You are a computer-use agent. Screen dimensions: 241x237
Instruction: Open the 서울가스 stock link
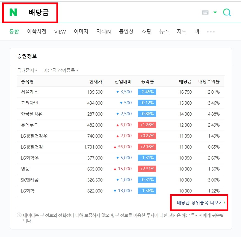(x=29, y=92)
